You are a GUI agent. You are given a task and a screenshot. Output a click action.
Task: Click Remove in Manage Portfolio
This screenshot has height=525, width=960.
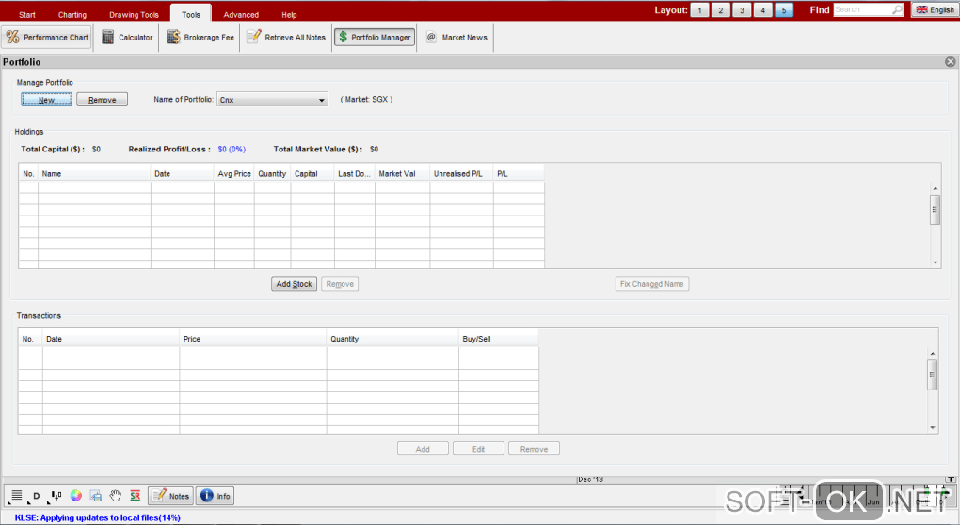103,100
